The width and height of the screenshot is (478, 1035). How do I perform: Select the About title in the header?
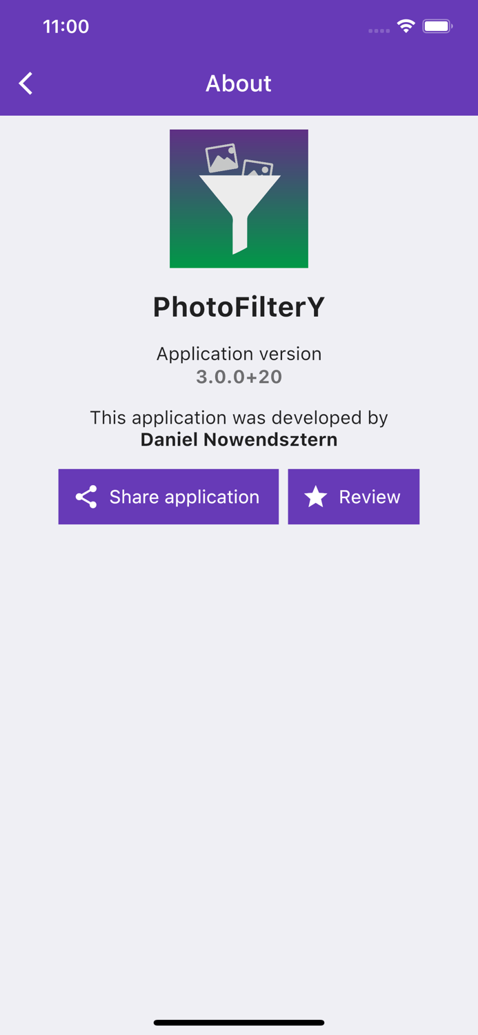tap(239, 83)
